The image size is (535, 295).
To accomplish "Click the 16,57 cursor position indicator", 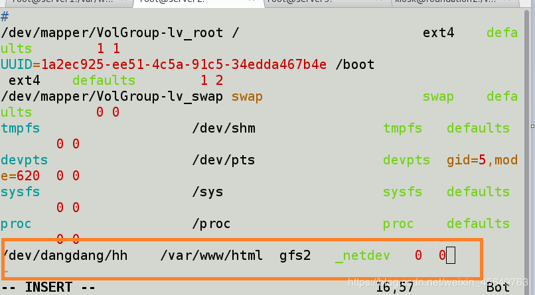I will coord(395,288).
